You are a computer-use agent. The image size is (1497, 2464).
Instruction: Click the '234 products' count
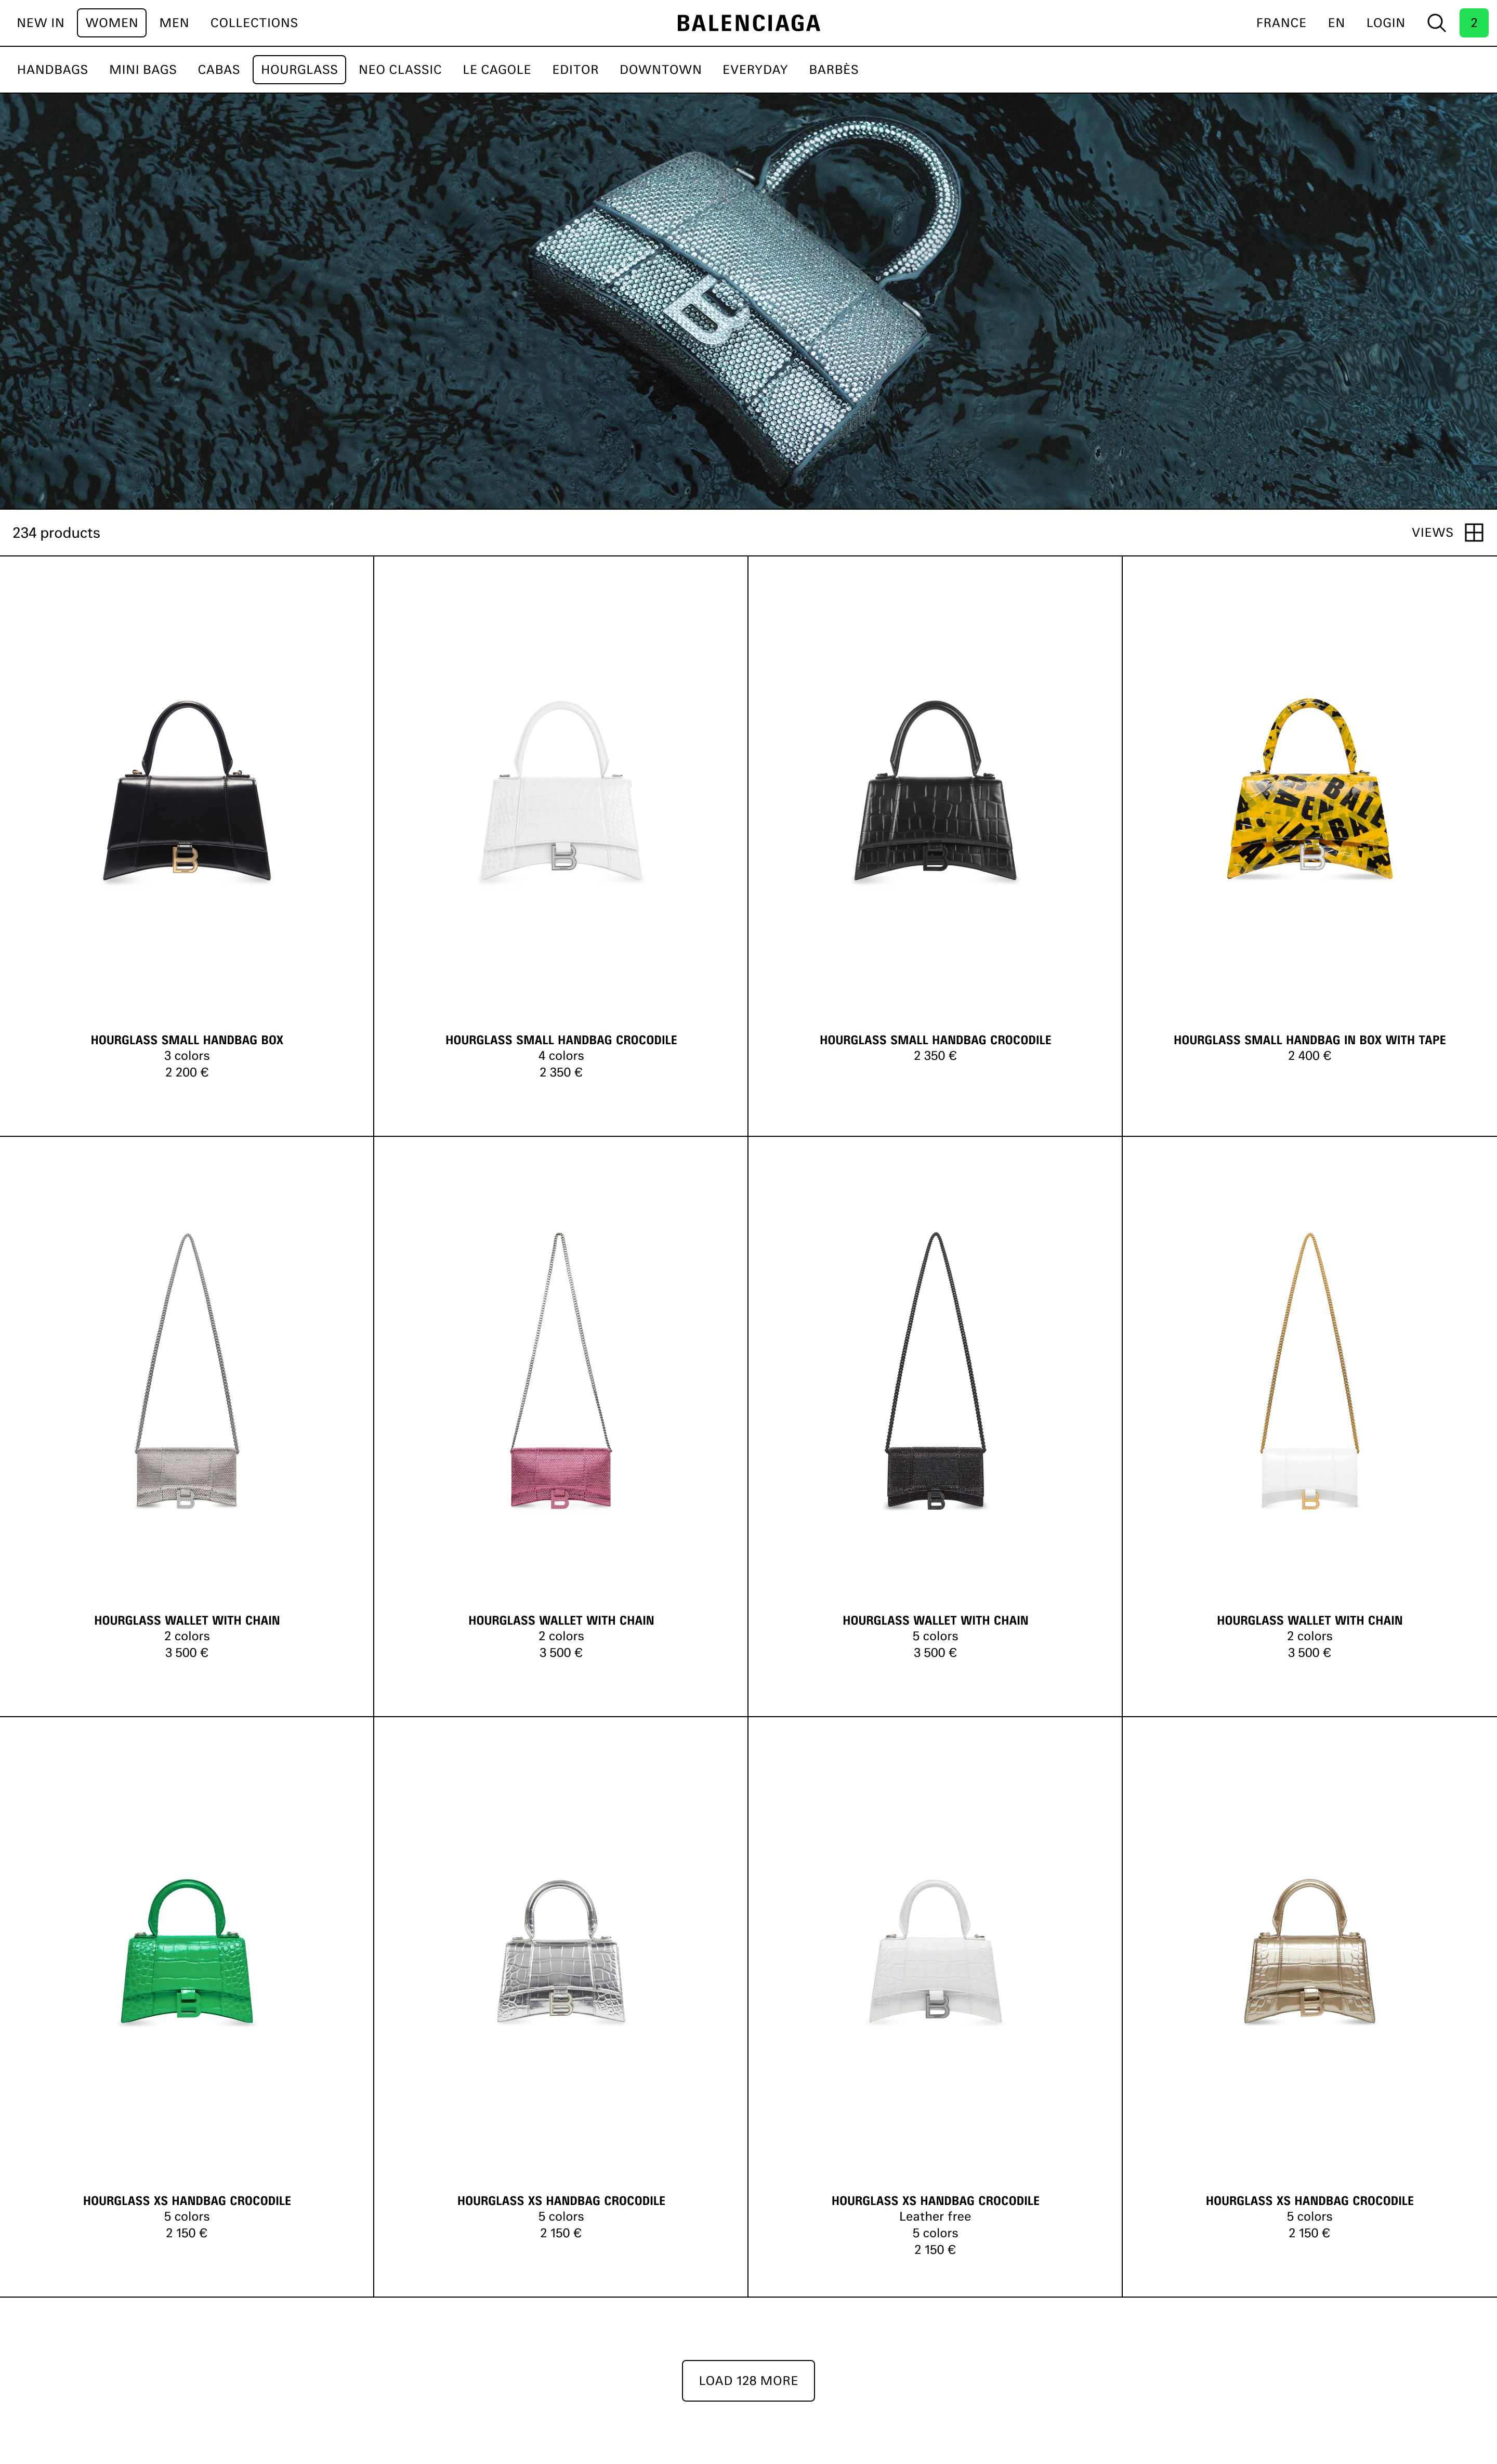(x=56, y=533)
